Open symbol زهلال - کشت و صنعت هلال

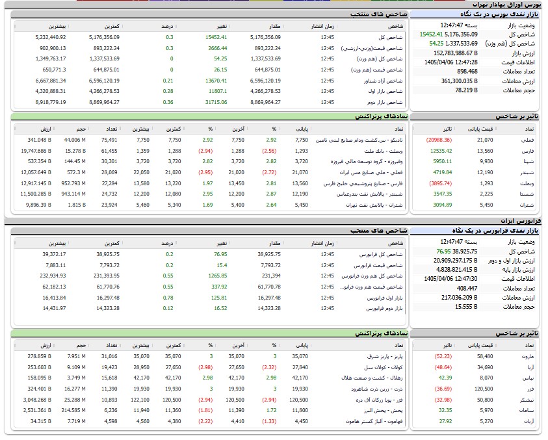click(x=372, y=378)
